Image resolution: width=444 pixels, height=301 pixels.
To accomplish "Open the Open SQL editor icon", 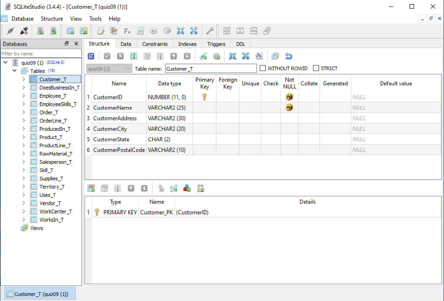I will pos(100,31).
